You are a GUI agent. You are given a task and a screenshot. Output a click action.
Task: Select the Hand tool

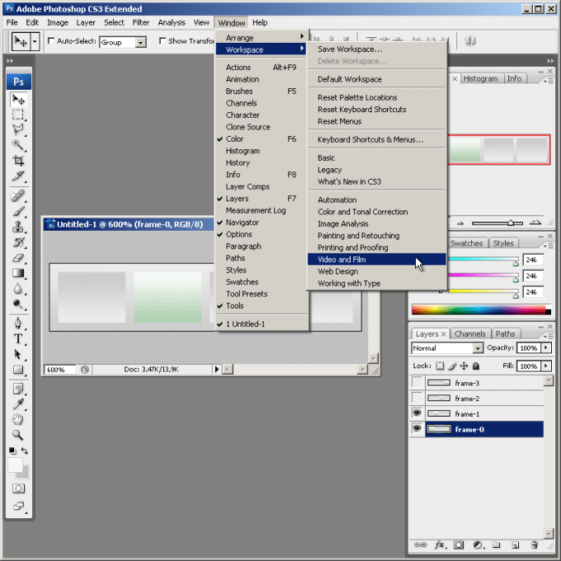(18, 419)
